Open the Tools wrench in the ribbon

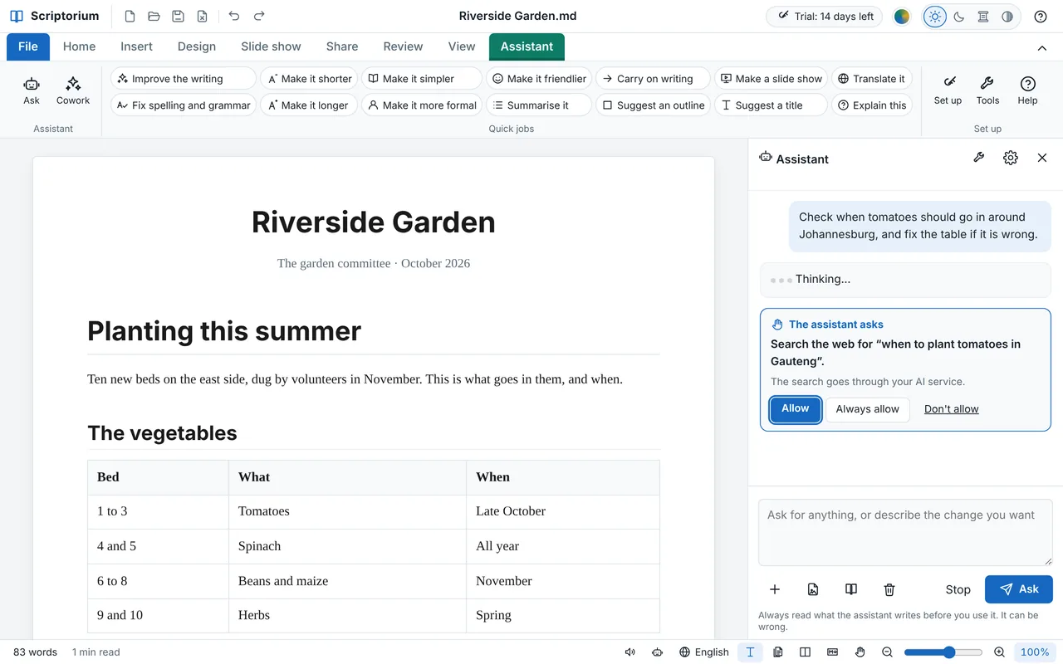tap(987, 90)
